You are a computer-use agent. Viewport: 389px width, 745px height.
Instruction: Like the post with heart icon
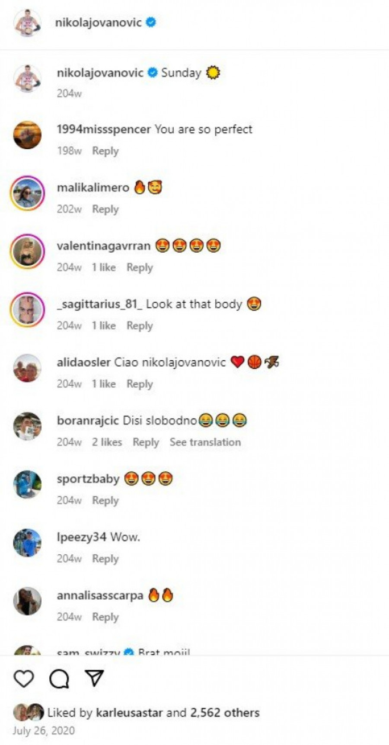[x=24, y=678]
